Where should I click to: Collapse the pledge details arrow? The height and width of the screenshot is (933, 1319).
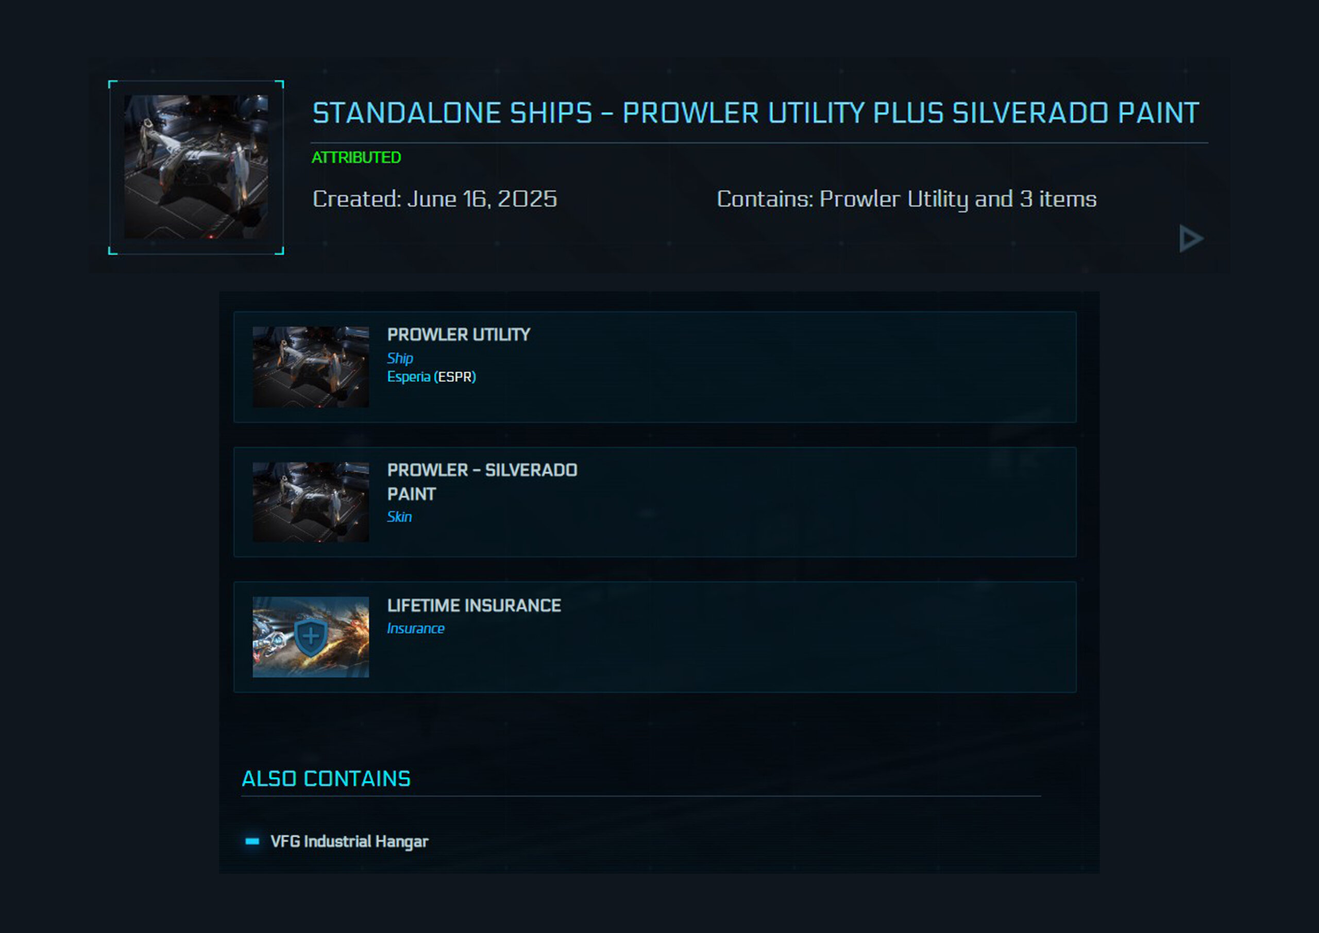pyautogui.click(x=1190, y=239)
